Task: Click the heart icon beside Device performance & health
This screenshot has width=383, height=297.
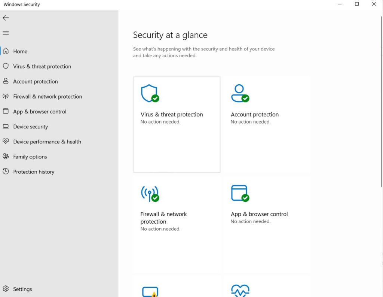Action: point(6,141)
